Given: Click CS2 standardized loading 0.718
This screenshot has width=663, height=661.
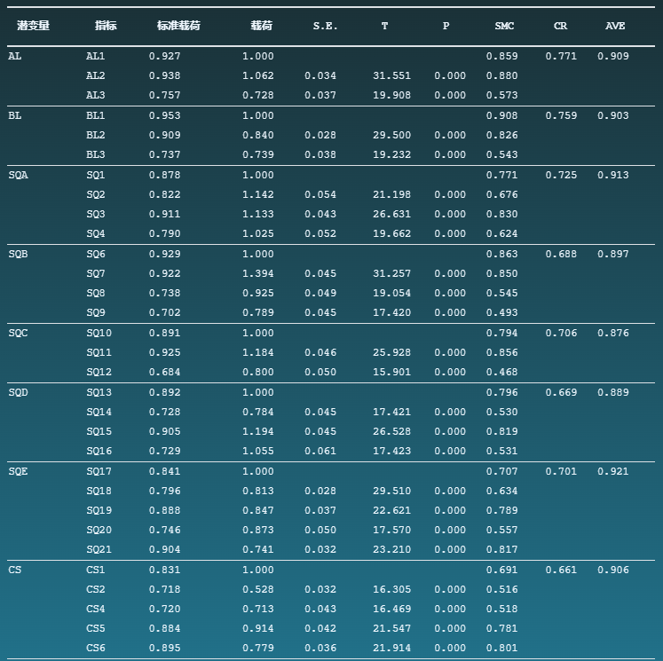Looking at the screenshot, I should (164, 589).
